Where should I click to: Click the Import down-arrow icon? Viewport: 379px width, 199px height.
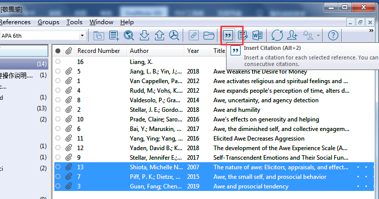point(144,35)
